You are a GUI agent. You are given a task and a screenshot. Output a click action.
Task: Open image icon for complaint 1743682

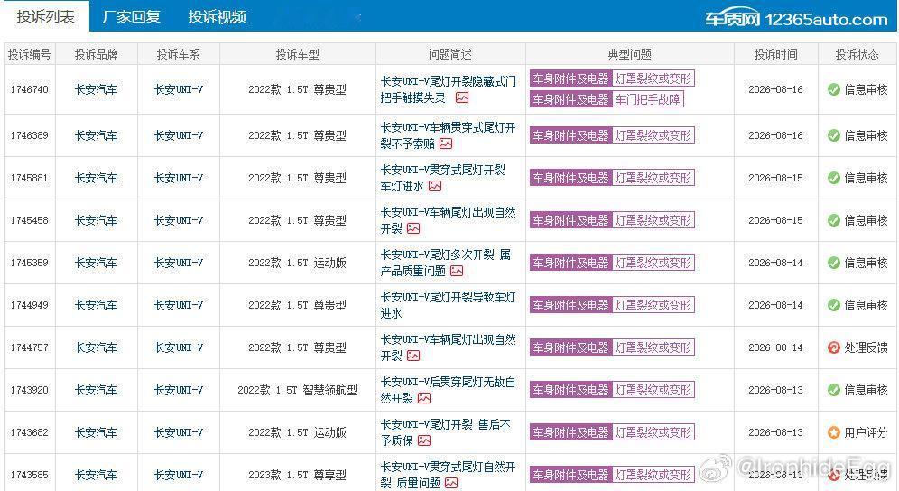pos(424,441)
